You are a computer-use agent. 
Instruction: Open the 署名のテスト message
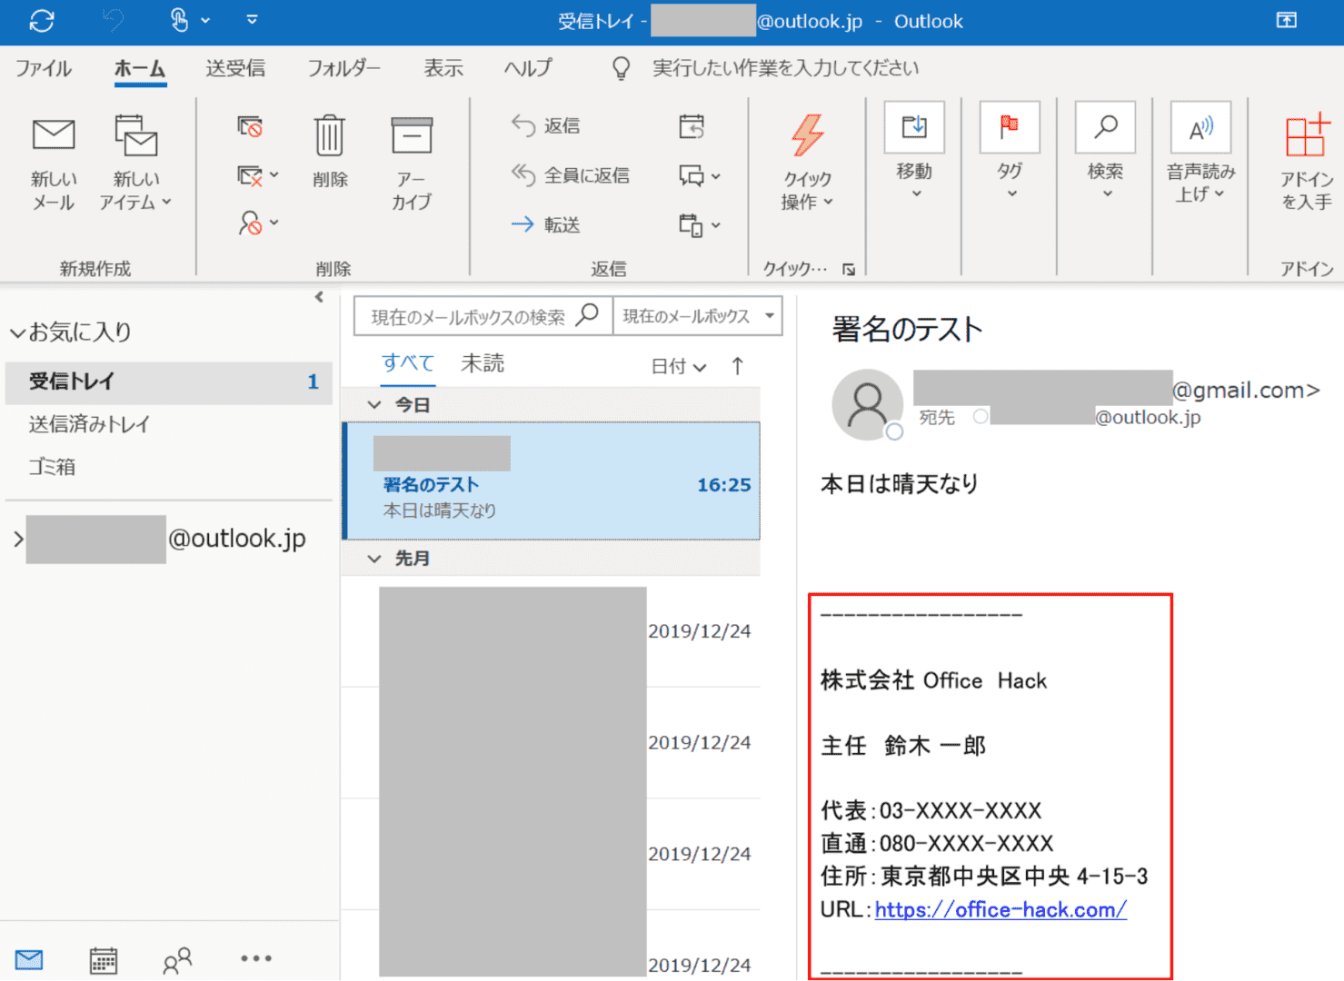552,481
